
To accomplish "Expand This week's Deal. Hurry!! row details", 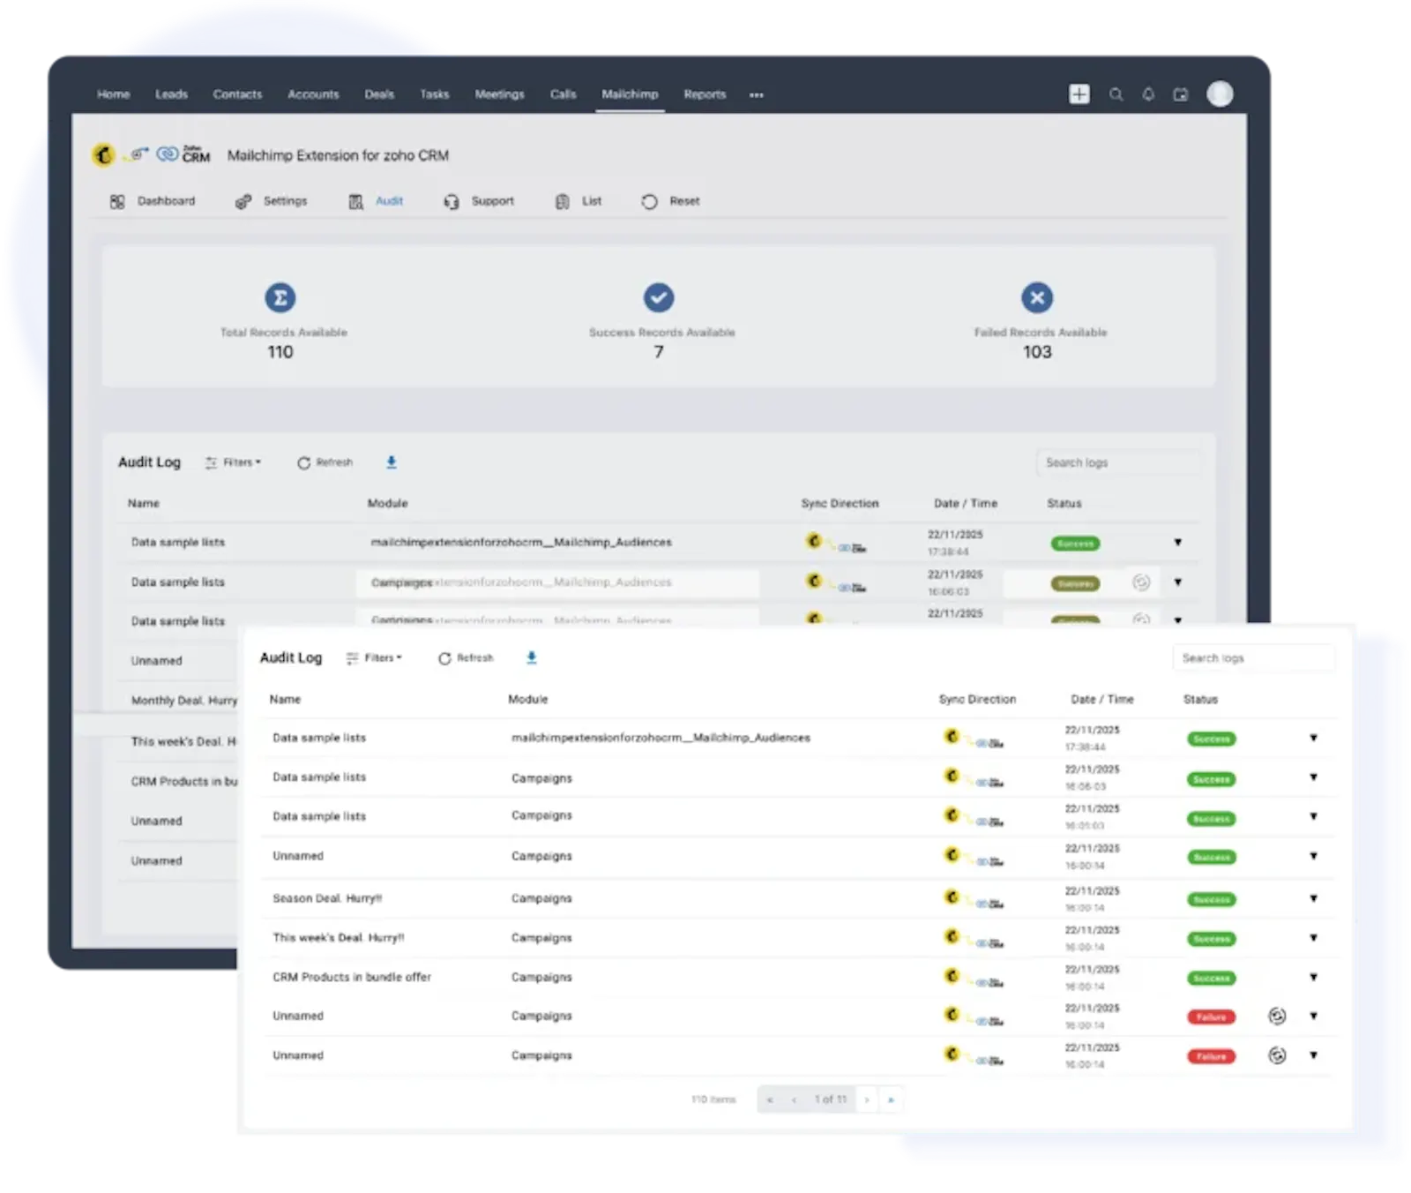I will [x=1313, y=938].
